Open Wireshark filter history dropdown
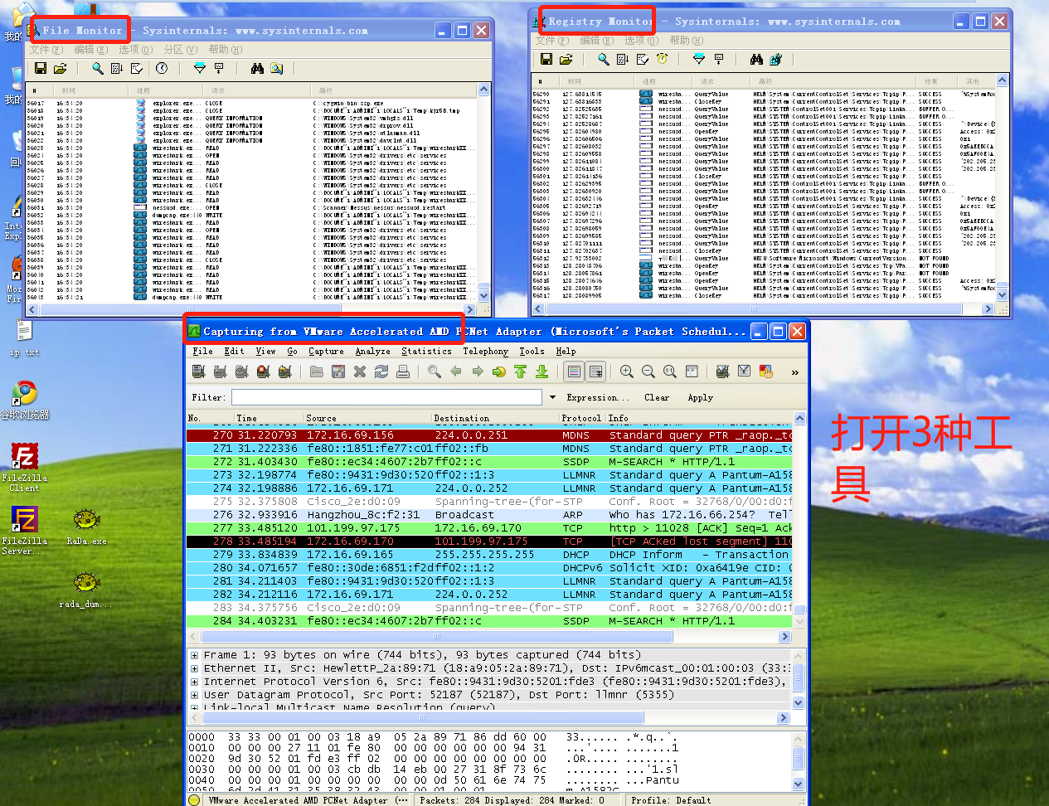1049x806 pixels. coord(553,397)
